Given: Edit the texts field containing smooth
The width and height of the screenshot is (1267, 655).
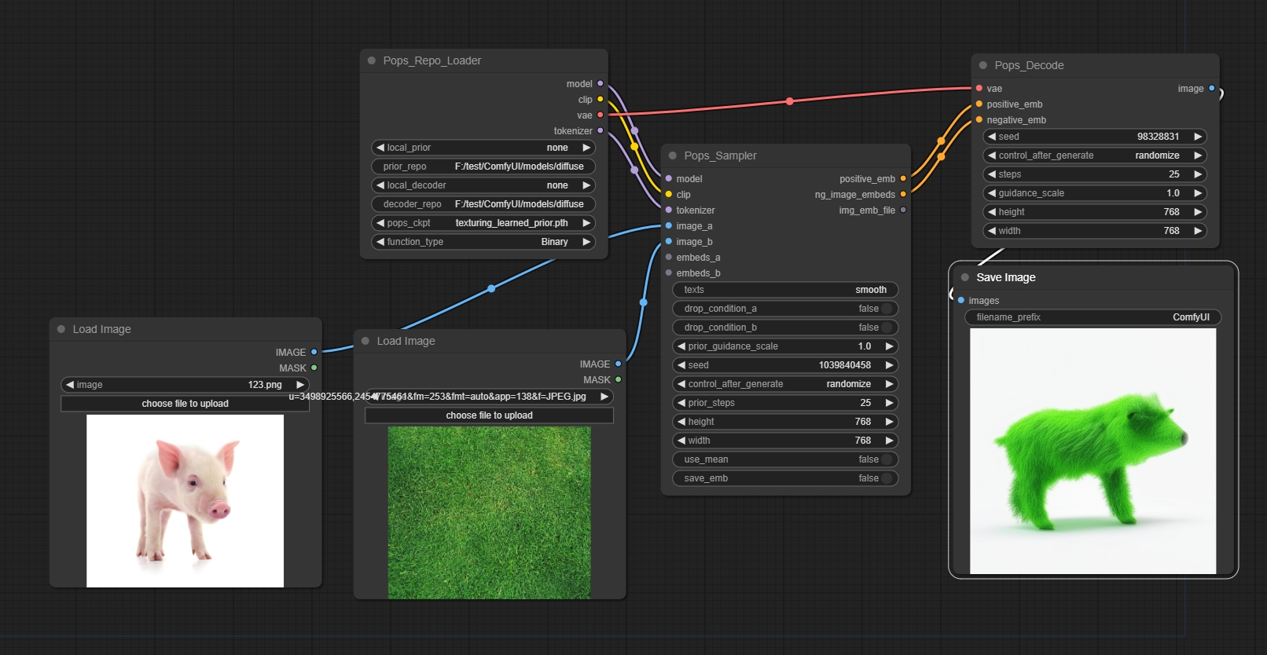Looking at the screenshot, I should (x=785, y=290).
